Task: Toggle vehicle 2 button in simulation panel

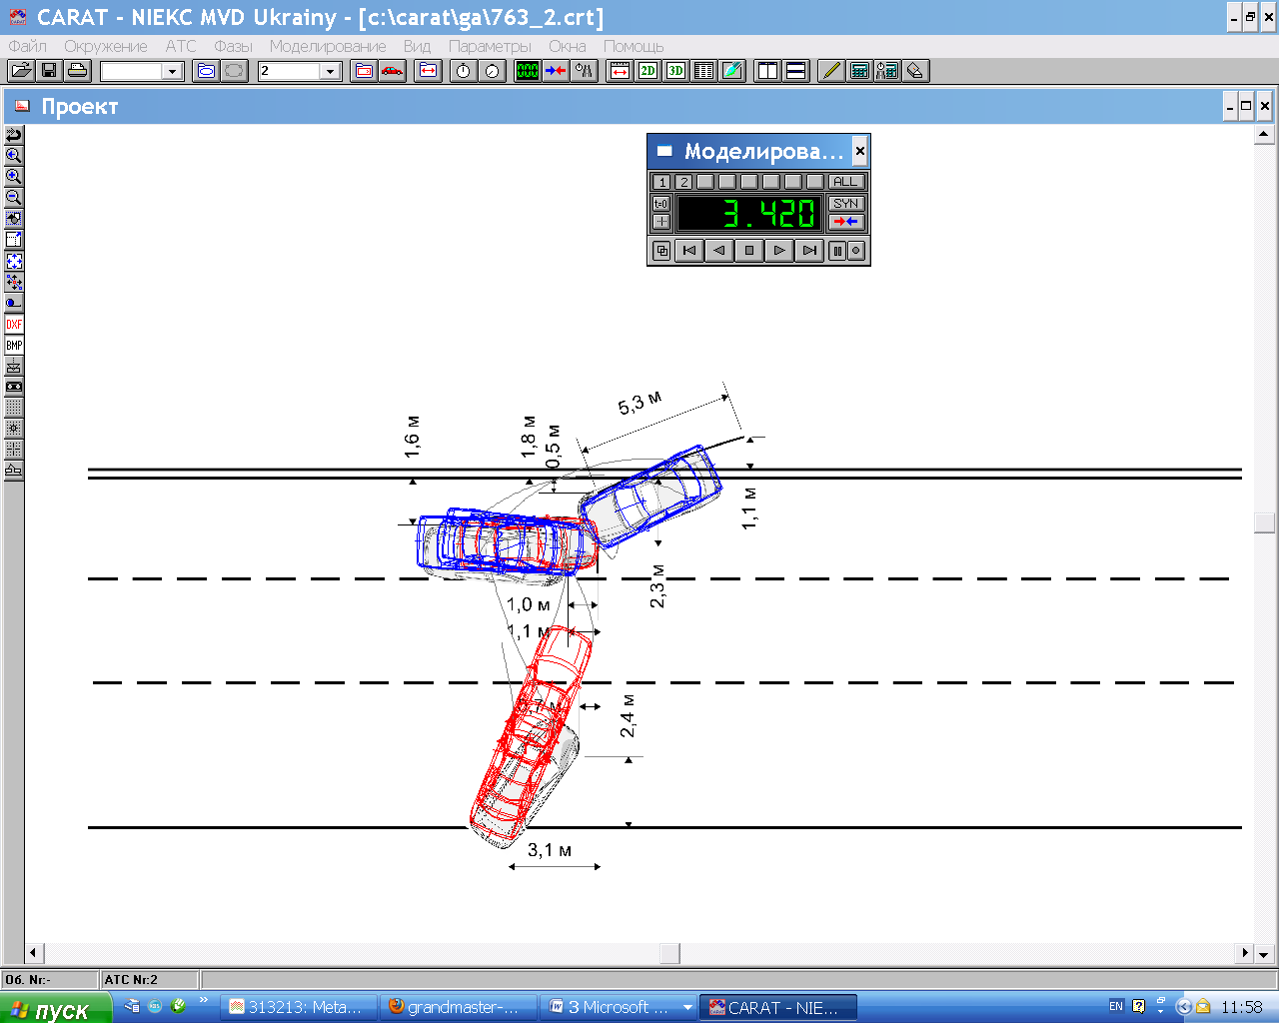Action: point(683,182)
